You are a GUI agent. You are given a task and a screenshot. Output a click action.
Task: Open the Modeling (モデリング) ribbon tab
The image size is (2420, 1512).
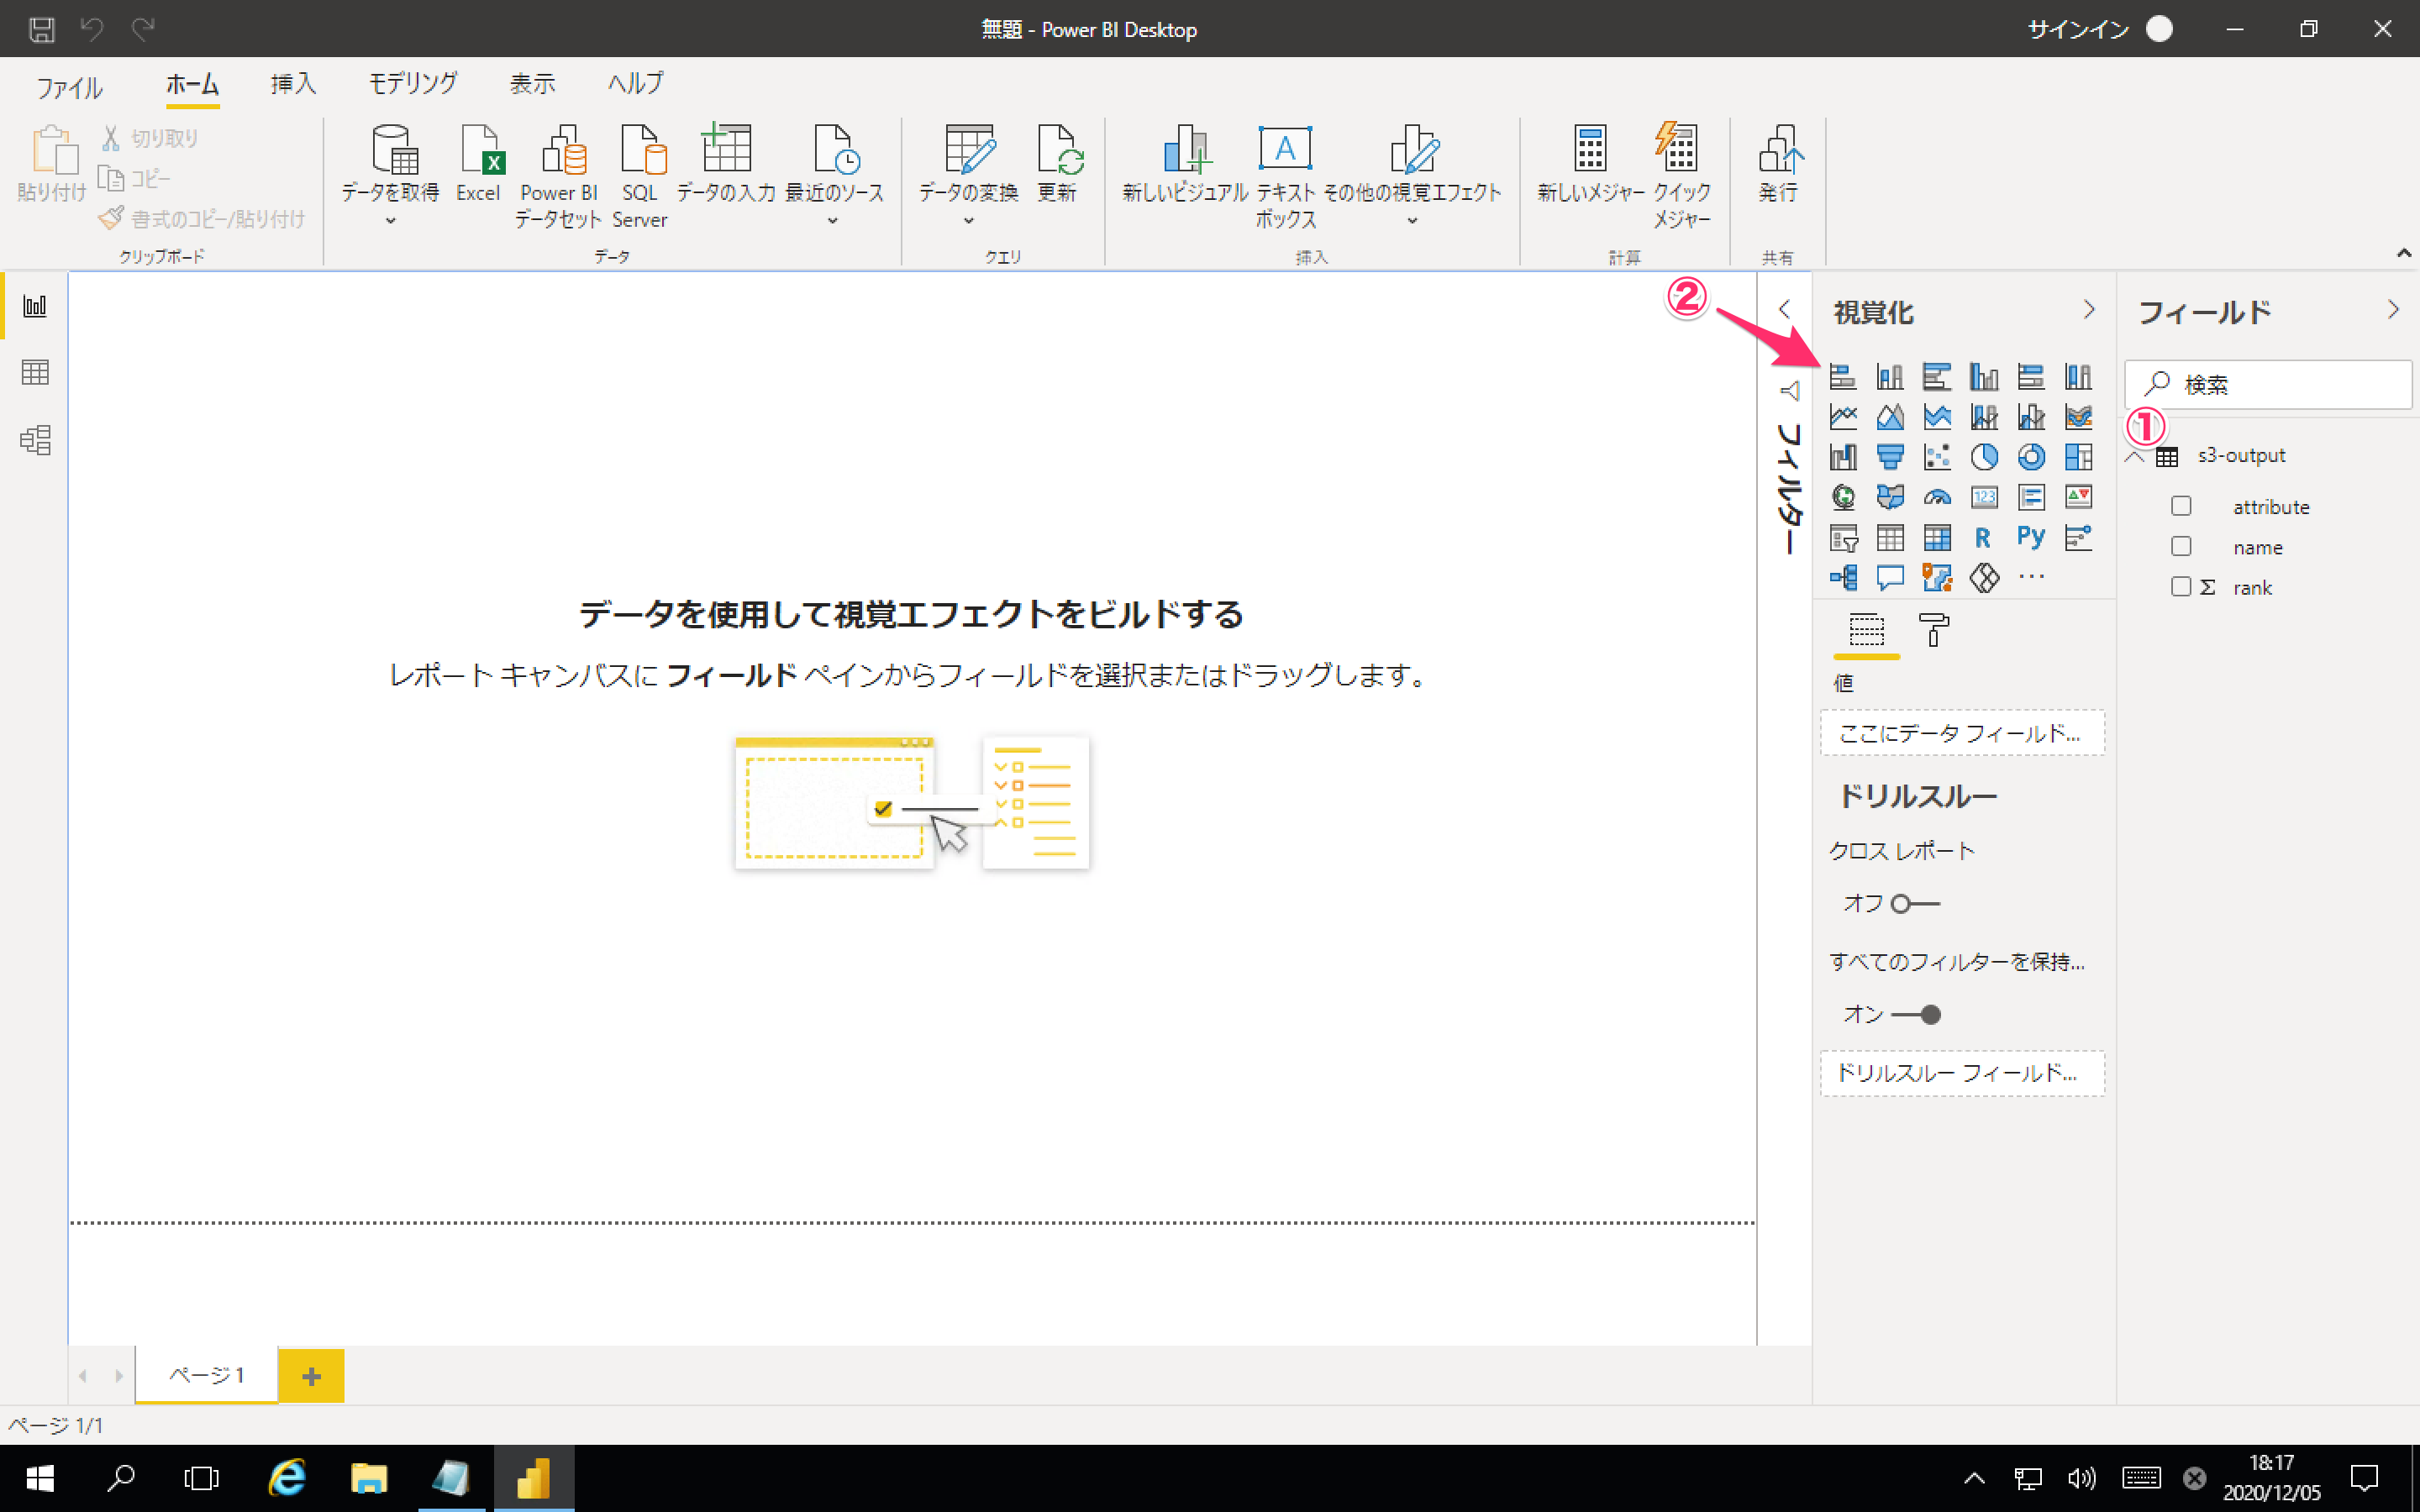(x=413, y=84)
